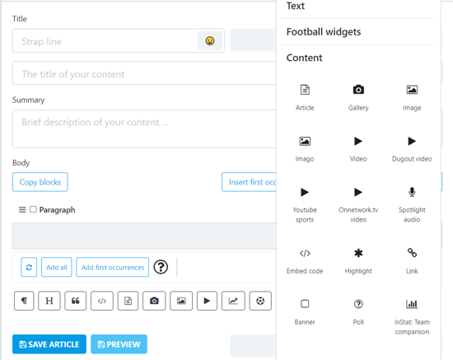Click the Copy blocks button

[x=40, y=182]
